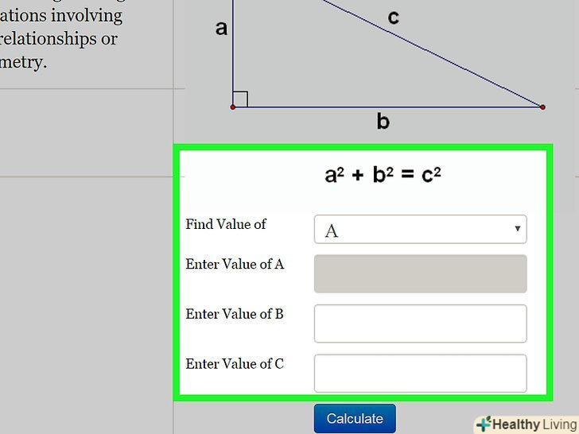Select the hypotenuse label c
The height and width of the screenshot is (434, 579).
(x=393, y=17)
